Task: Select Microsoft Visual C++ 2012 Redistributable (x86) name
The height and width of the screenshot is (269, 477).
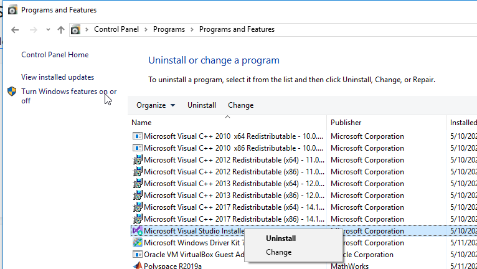Action: point(234,172)
